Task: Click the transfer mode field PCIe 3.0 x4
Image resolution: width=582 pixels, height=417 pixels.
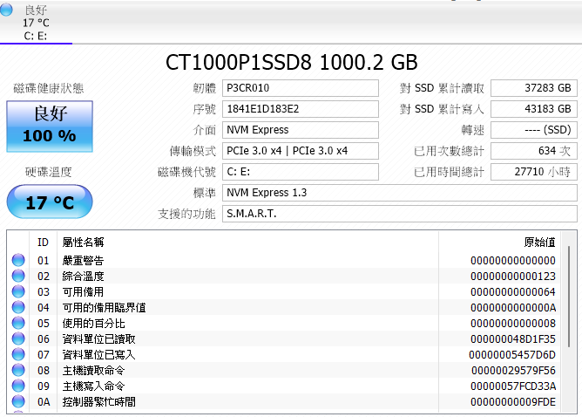Action: click(x=299, y=151)
